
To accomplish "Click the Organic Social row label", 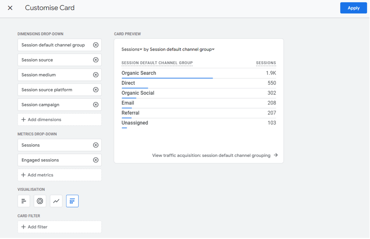I will (x=138, y=93).
